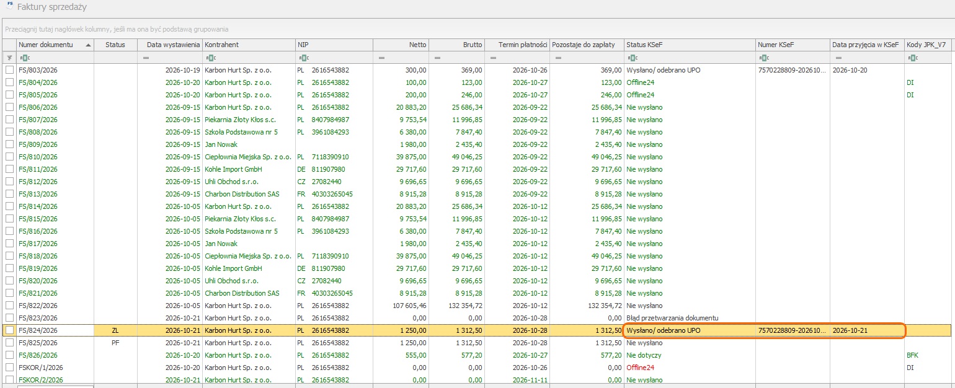Open the equals operator icon under Data wystawienia

click(x=146, y=58)
